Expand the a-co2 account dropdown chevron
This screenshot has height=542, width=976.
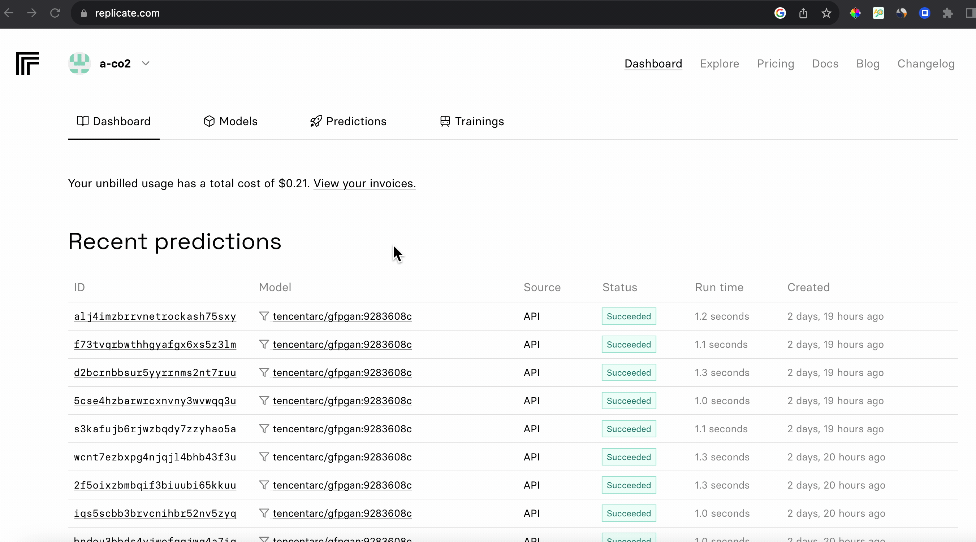pos(146,63)
